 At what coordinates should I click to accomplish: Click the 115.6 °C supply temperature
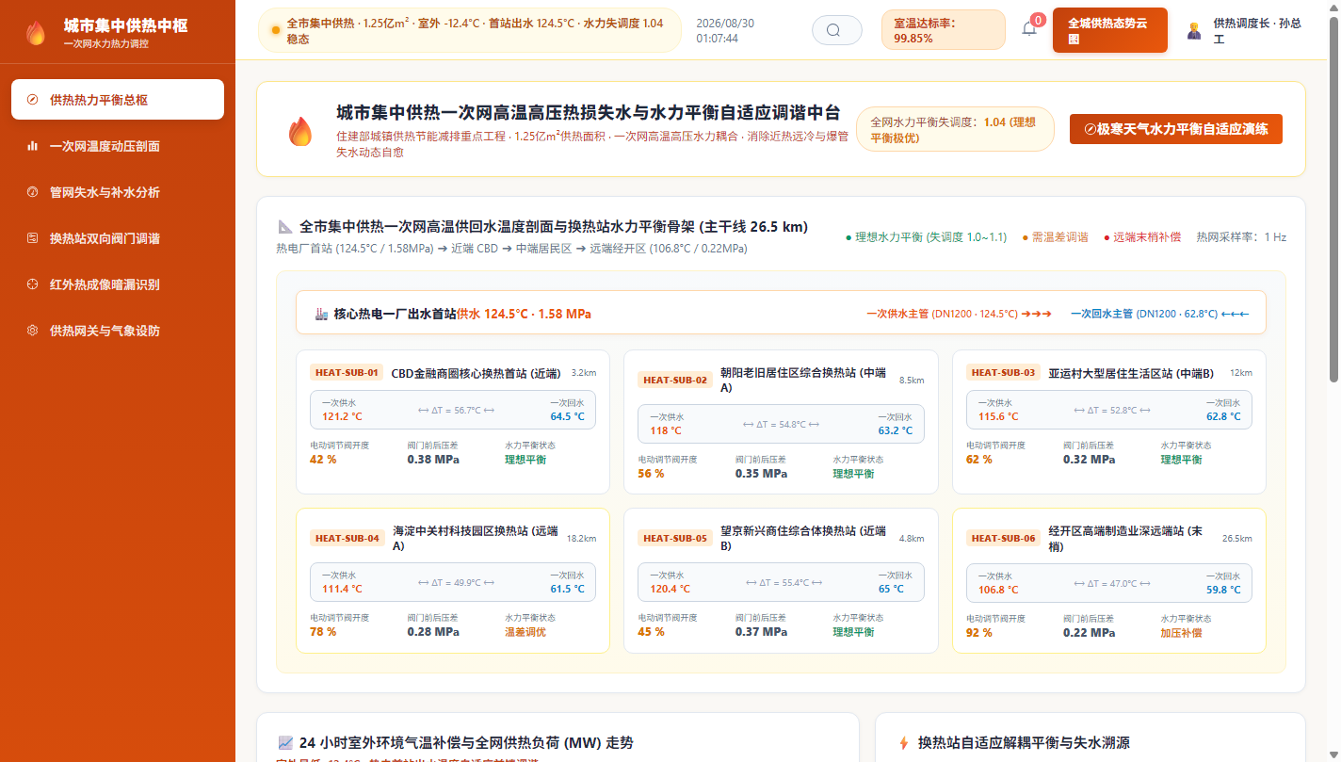coord(998,416)
